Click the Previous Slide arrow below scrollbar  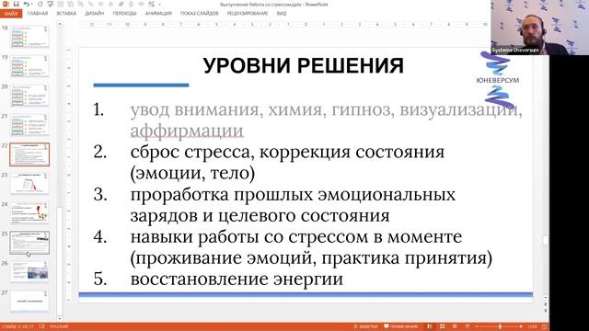(x=546, y=304)
